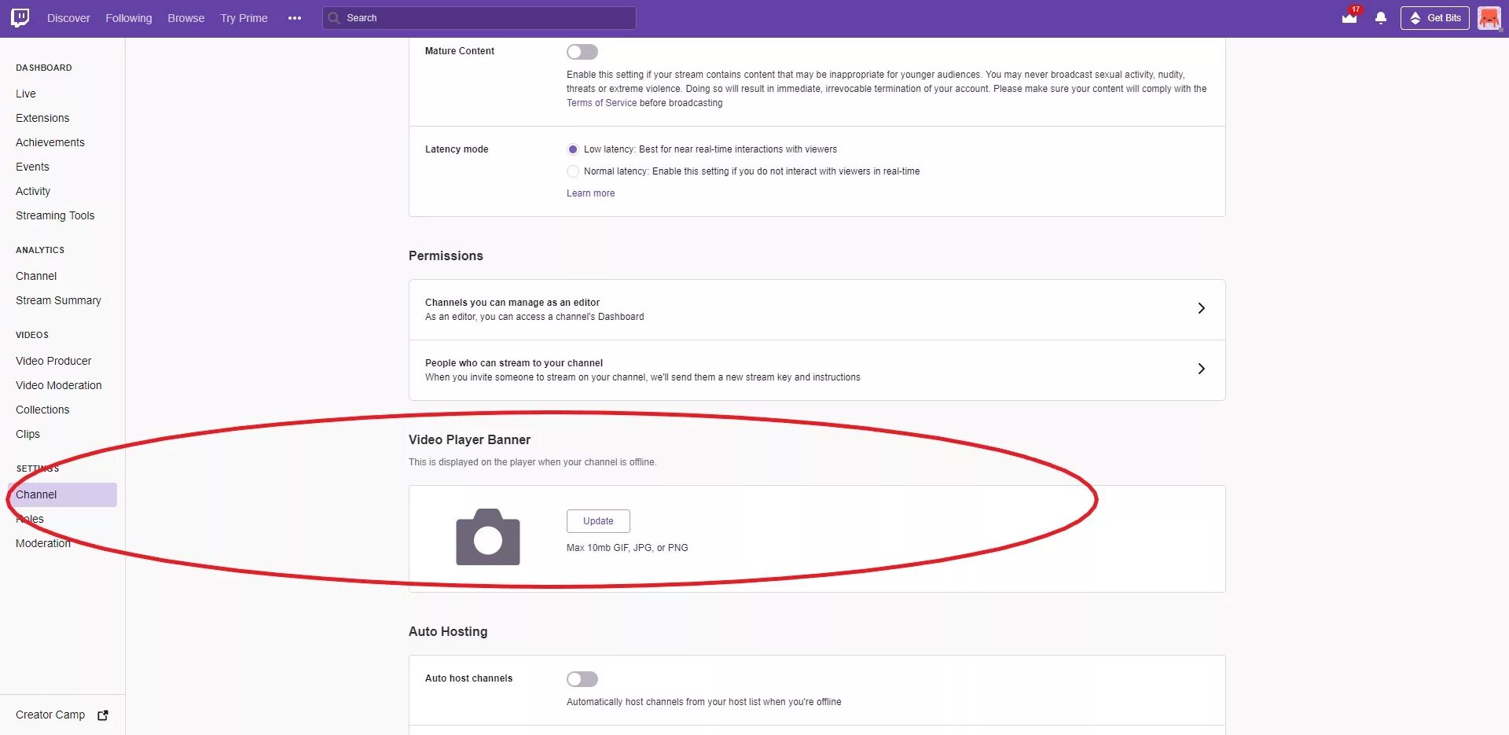Click the Update banner button
This screenshot has height=735, width=1509.
point(598,521)
